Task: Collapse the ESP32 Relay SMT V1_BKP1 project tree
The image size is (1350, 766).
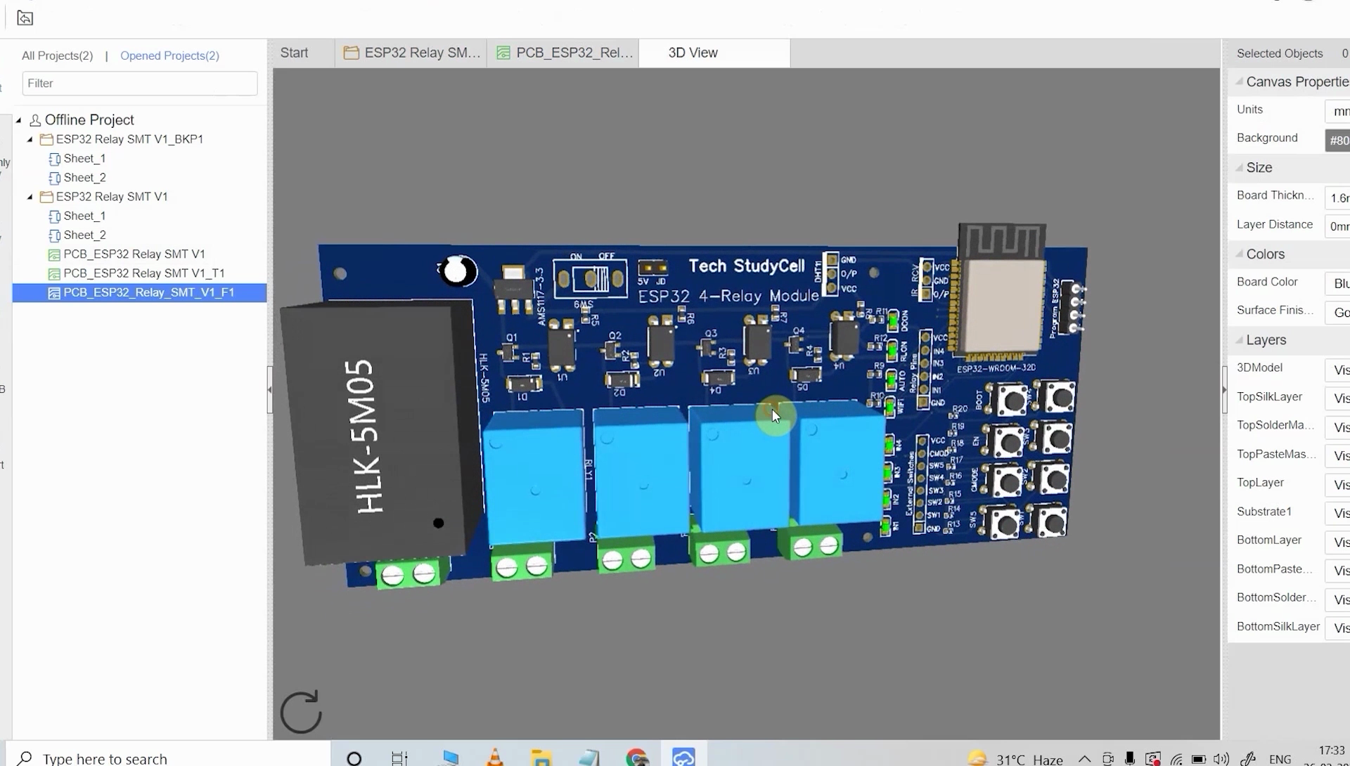Action: 30,139
